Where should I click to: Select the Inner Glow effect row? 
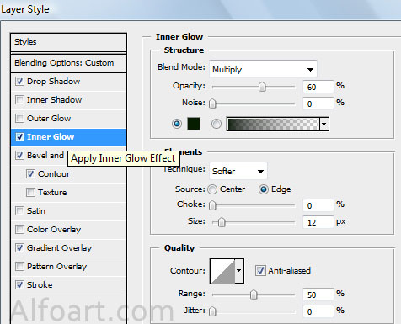(x=68, y=137)
